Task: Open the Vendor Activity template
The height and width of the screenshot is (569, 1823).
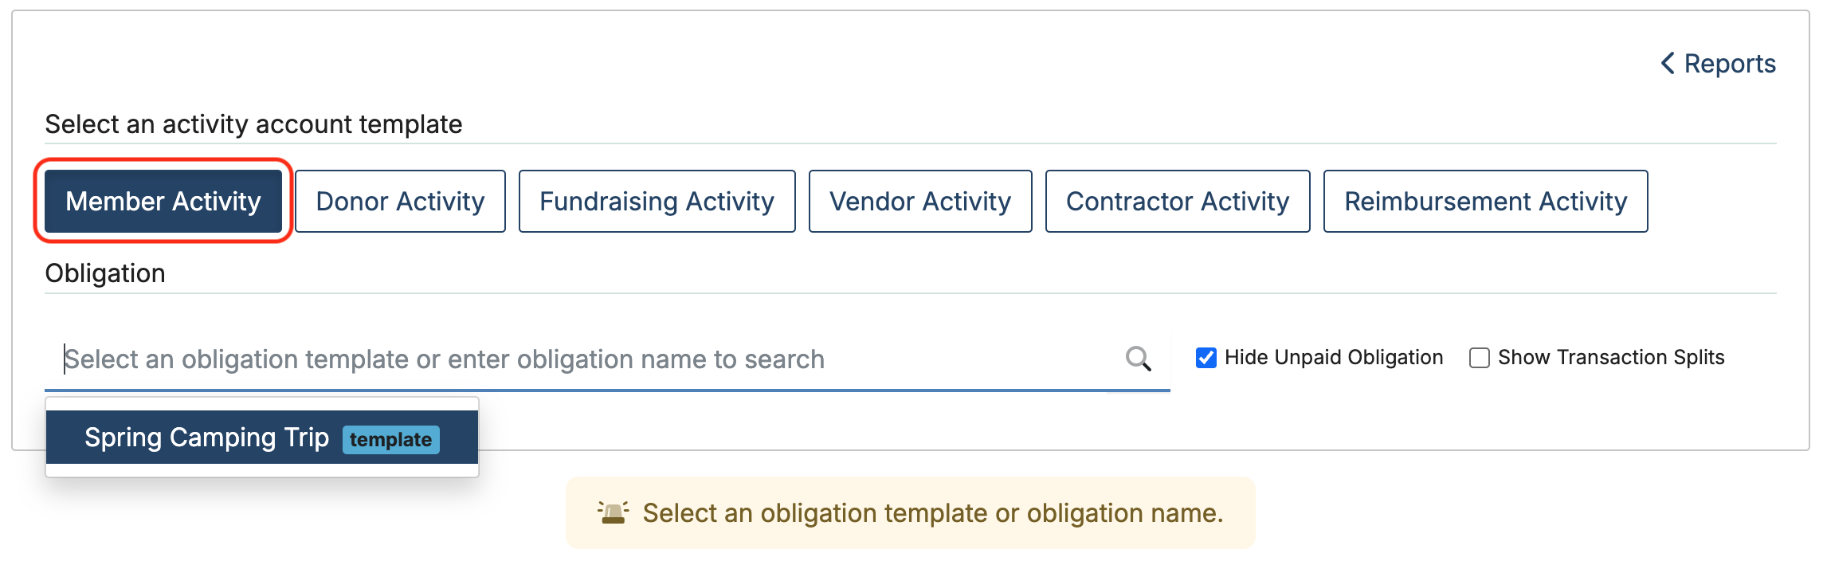Action: point(920,202)
